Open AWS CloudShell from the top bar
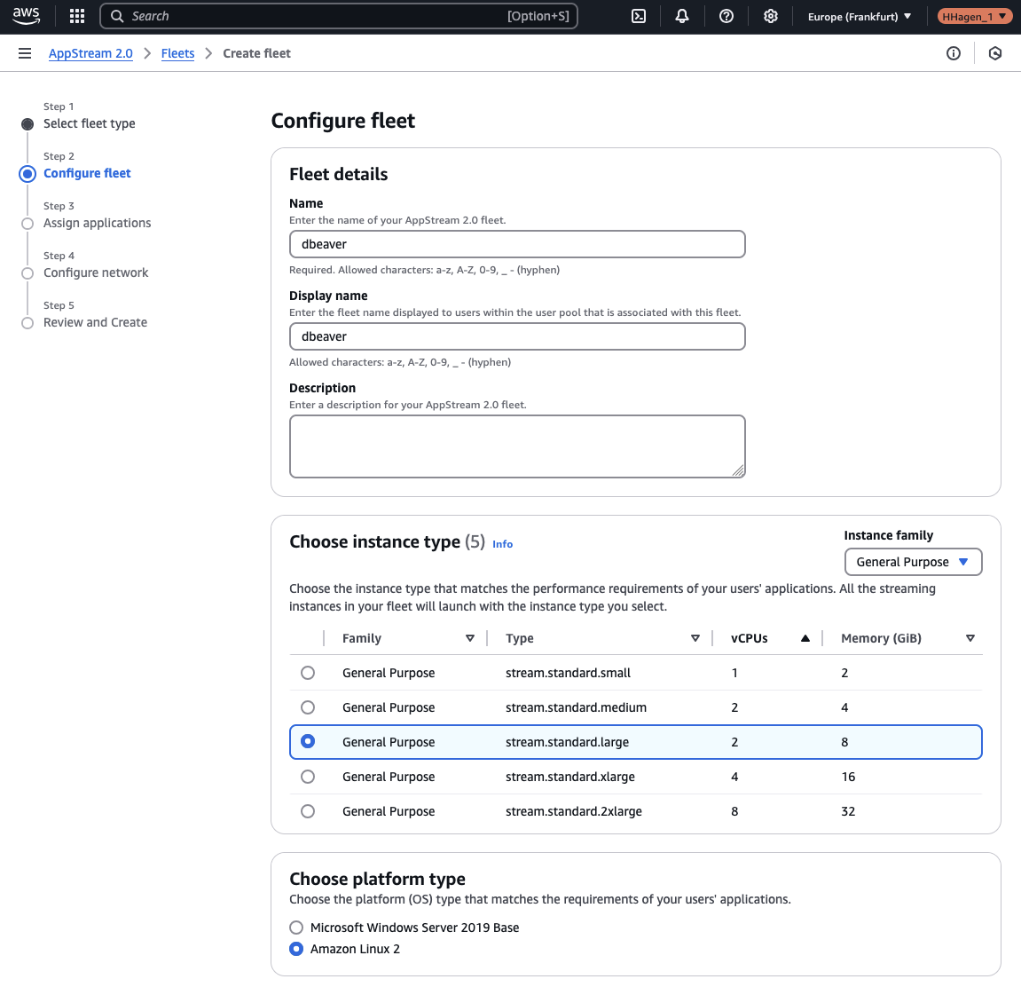The height and width of the screenshot is (987, 1021). point(638,15)
